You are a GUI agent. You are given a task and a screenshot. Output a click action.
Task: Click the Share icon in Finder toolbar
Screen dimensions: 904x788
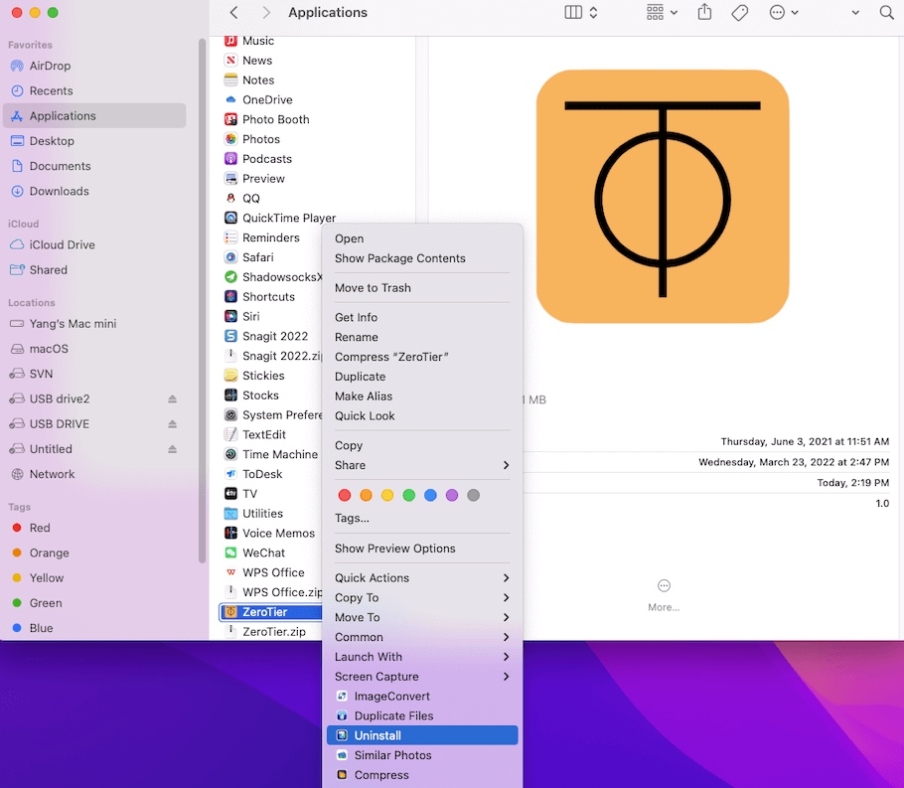pos(704,13)
